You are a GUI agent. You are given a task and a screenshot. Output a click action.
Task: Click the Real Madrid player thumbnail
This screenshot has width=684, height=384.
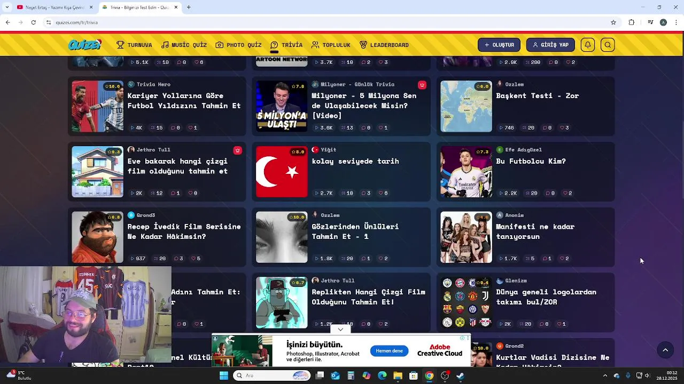coord(466,172)
